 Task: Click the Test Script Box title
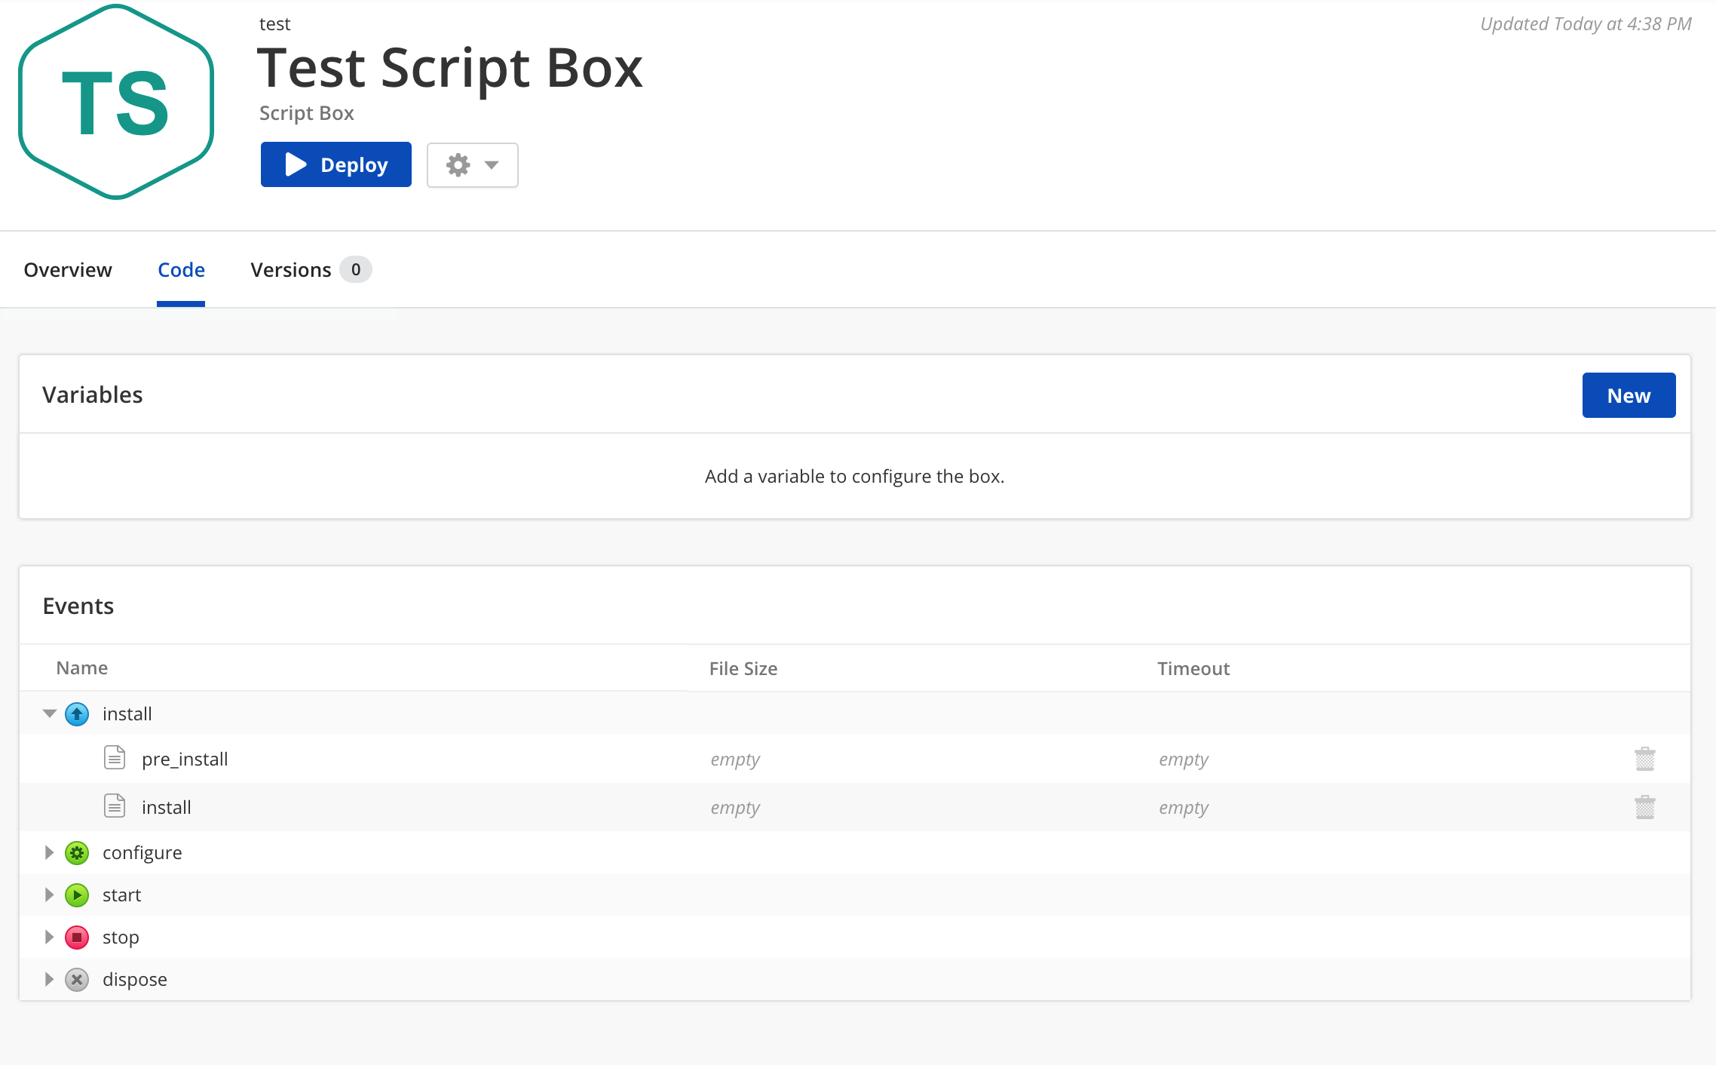(x=450, y=68)
